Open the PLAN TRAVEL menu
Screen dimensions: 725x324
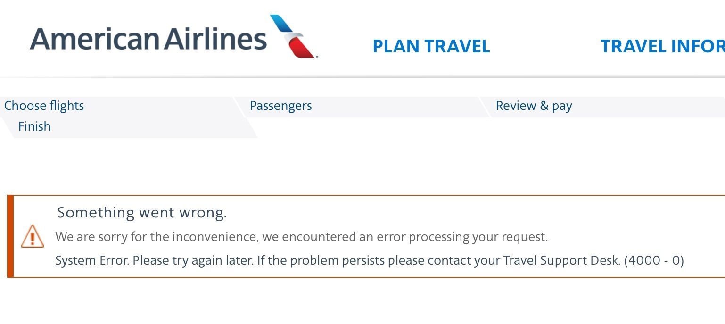(431, 46)
